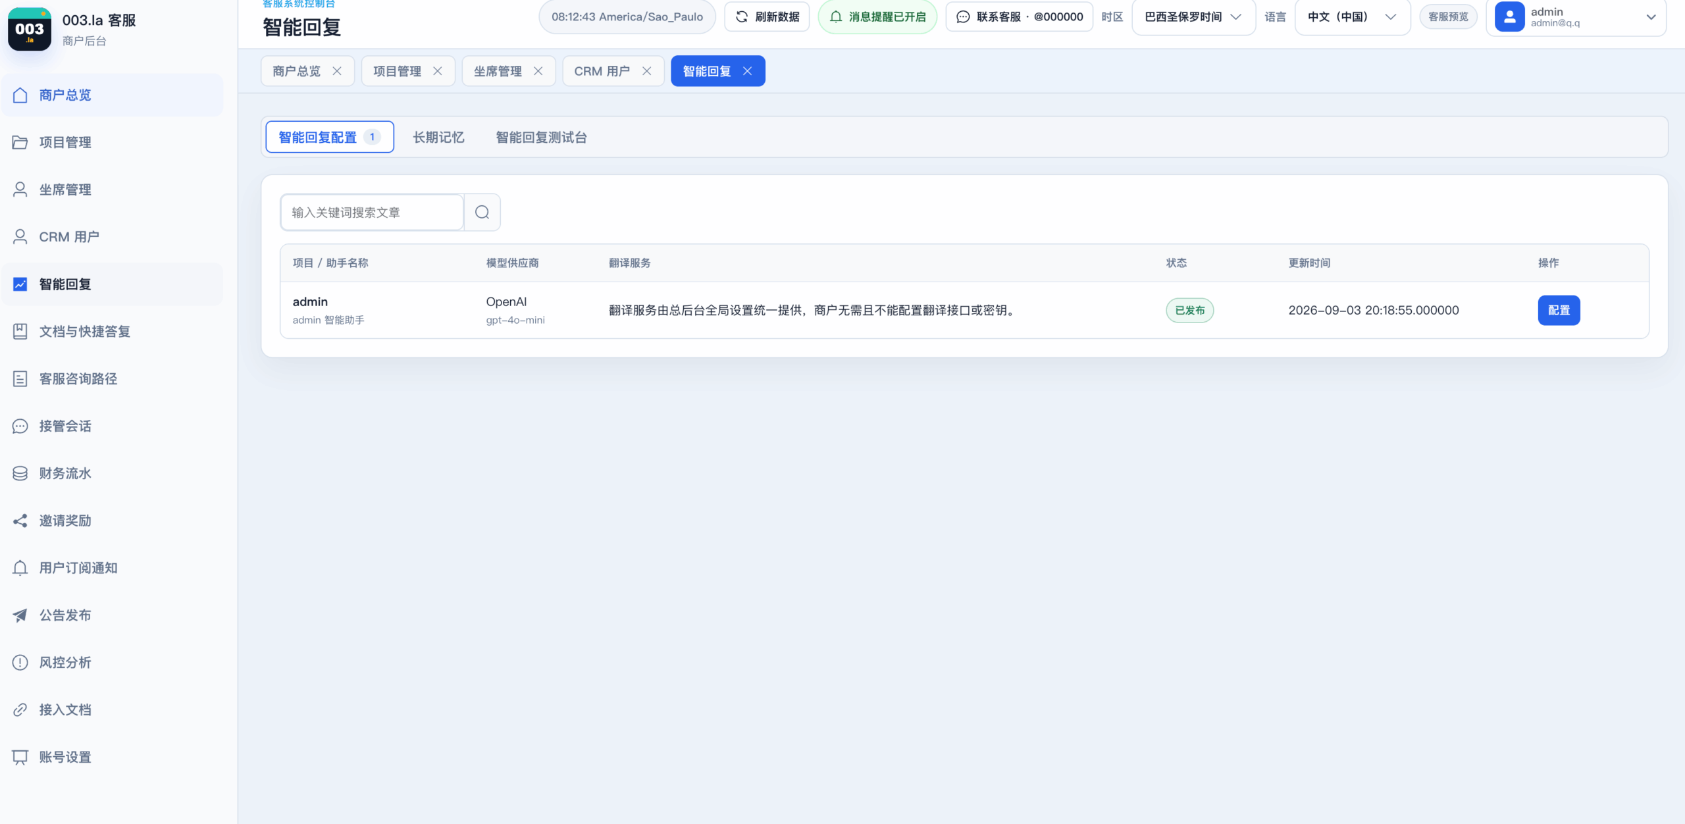Click the 风控分析 warning circle icon

coord(20,663)
